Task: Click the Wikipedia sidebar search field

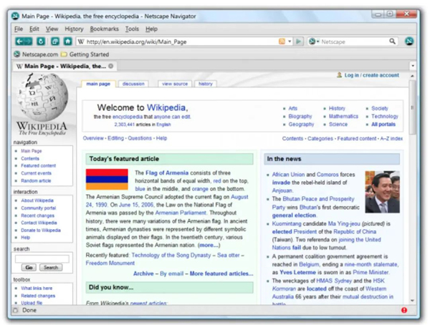Action: [x=42, y=259]
